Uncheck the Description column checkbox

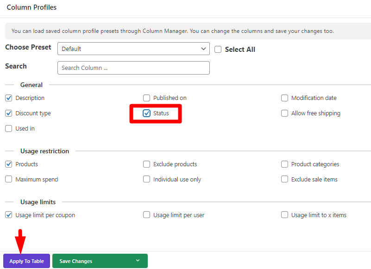9,98
